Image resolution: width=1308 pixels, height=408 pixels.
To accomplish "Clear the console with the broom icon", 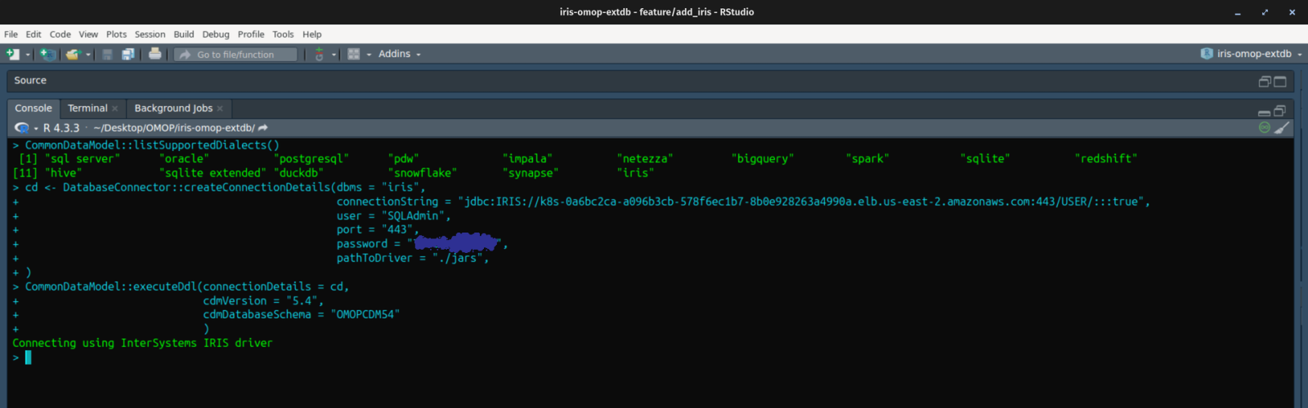I will click(1282, 127).
